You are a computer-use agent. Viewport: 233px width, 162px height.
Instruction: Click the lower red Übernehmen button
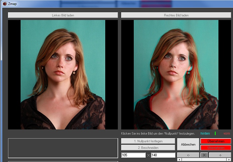pyautogui.click(x=215, y=147)
